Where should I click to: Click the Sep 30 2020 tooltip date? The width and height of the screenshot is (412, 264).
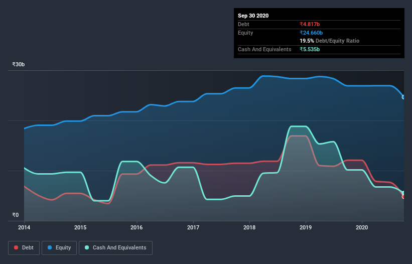pyautogui.click(x=253, y=16)
